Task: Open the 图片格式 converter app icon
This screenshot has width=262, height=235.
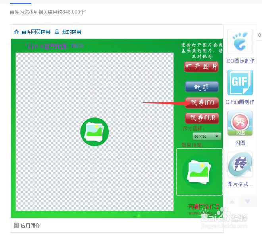Action: [x=240, y=164]
